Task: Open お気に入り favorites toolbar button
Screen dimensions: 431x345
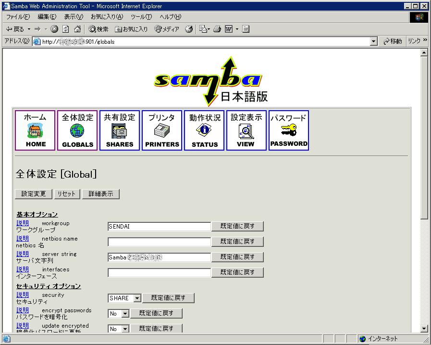Action: (131, 29)
